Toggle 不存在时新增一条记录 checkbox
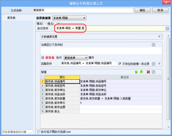 pyautogui.click(x=120, y=64)
